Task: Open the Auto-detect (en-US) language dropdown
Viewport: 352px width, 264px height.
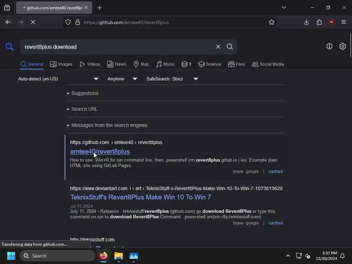Action: [58, 79]
